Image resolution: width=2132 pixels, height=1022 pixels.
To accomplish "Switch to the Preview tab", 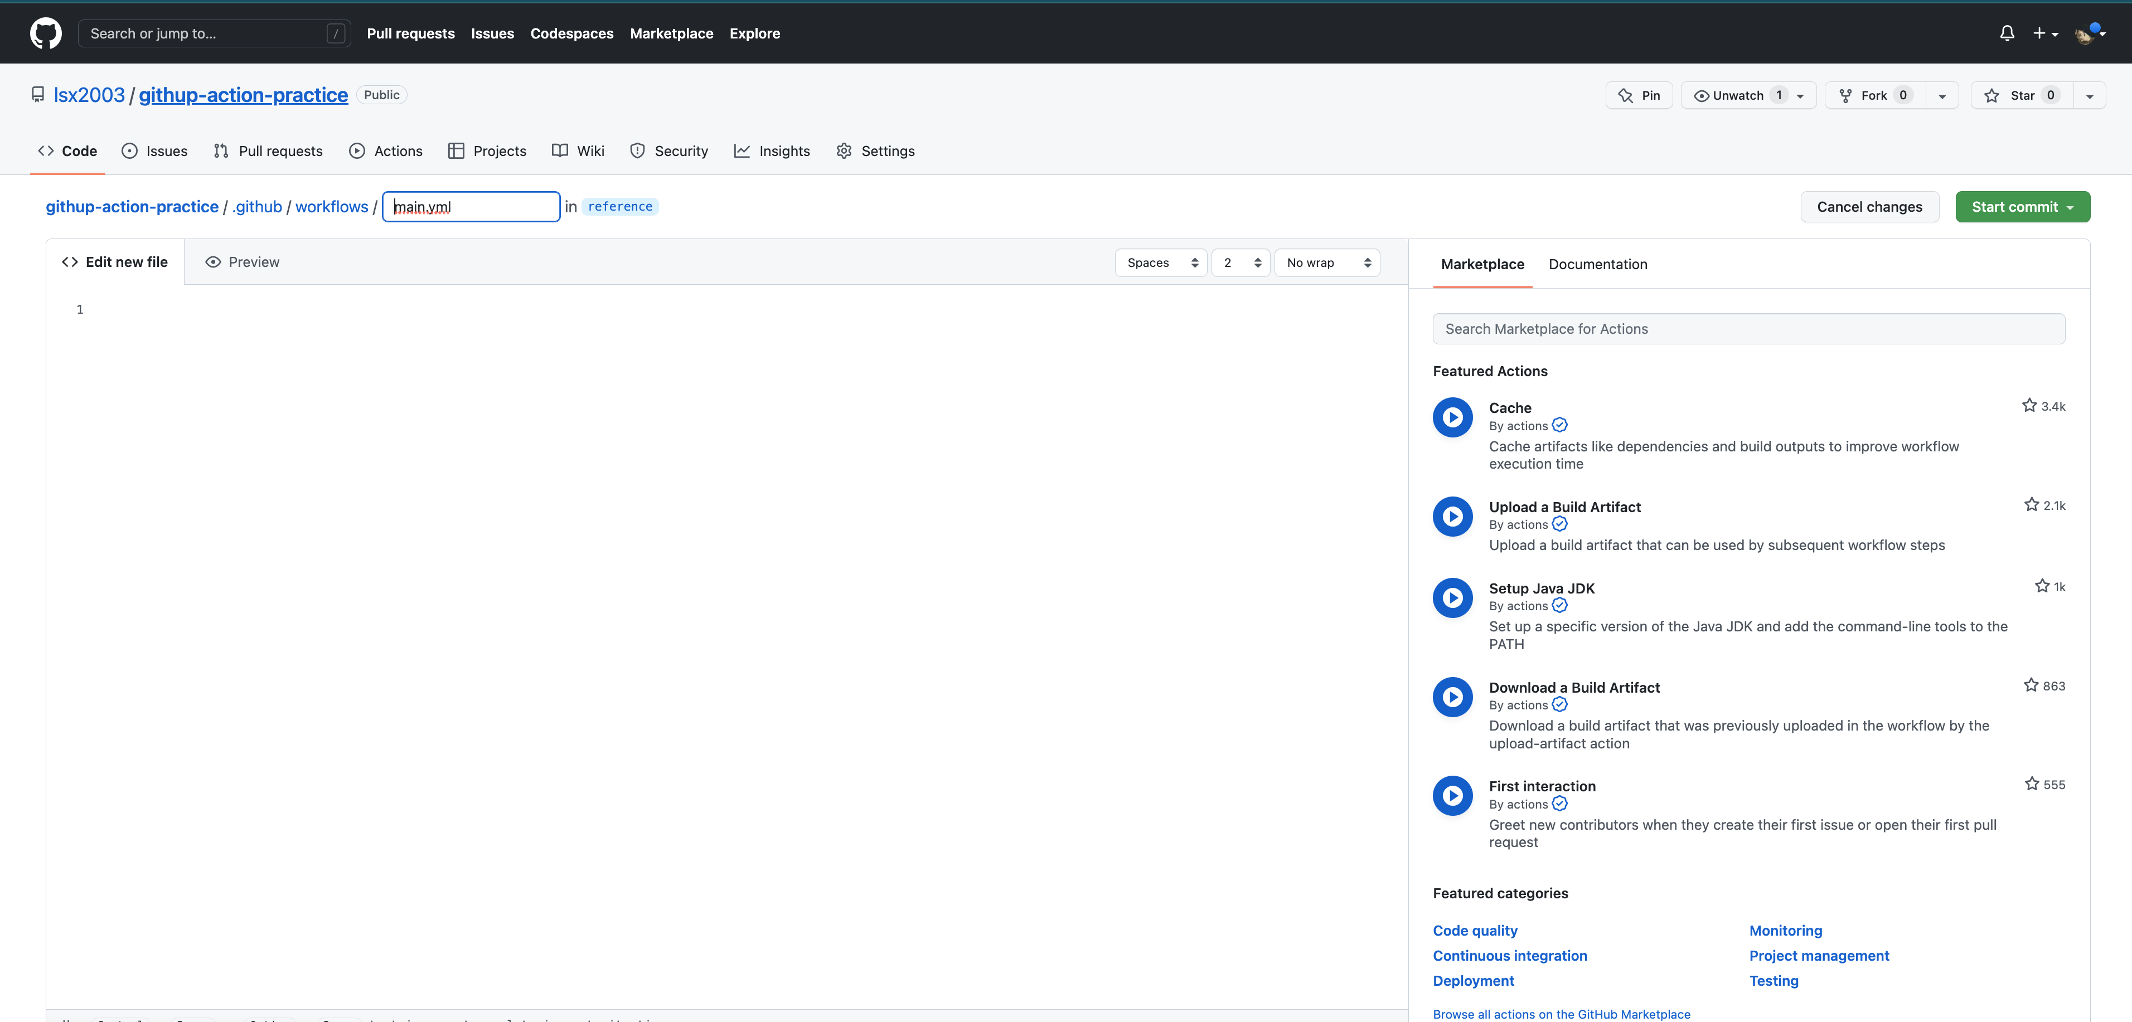I will 241,262.
